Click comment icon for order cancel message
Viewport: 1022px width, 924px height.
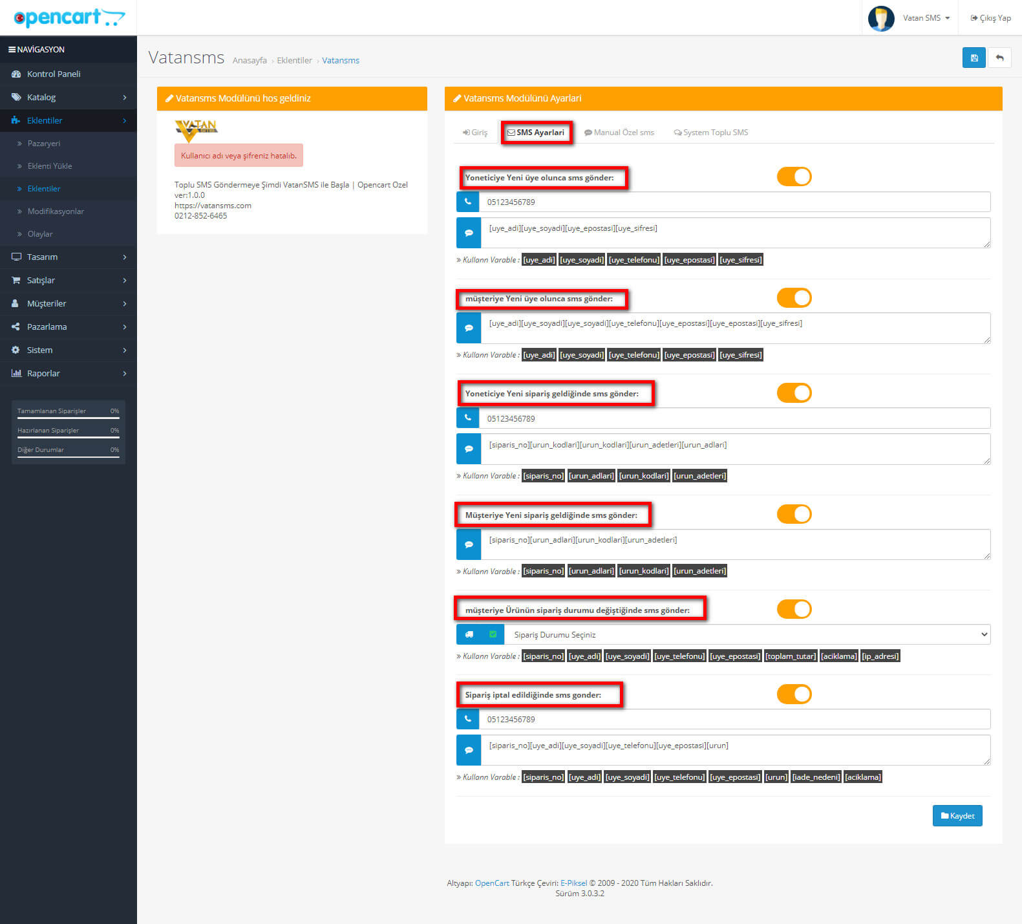click(x=469, y=750)
